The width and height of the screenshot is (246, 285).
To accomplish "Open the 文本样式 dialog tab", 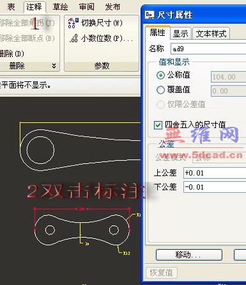I will (x=211, y=33).
